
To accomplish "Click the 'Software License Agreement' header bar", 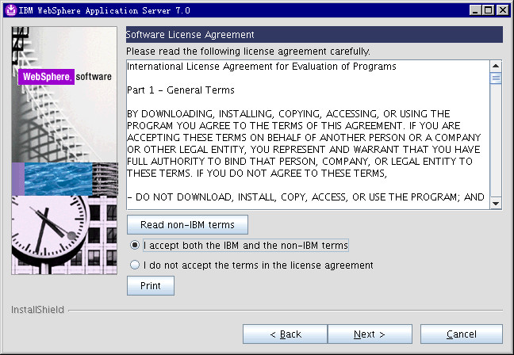I will pos(314,35).
